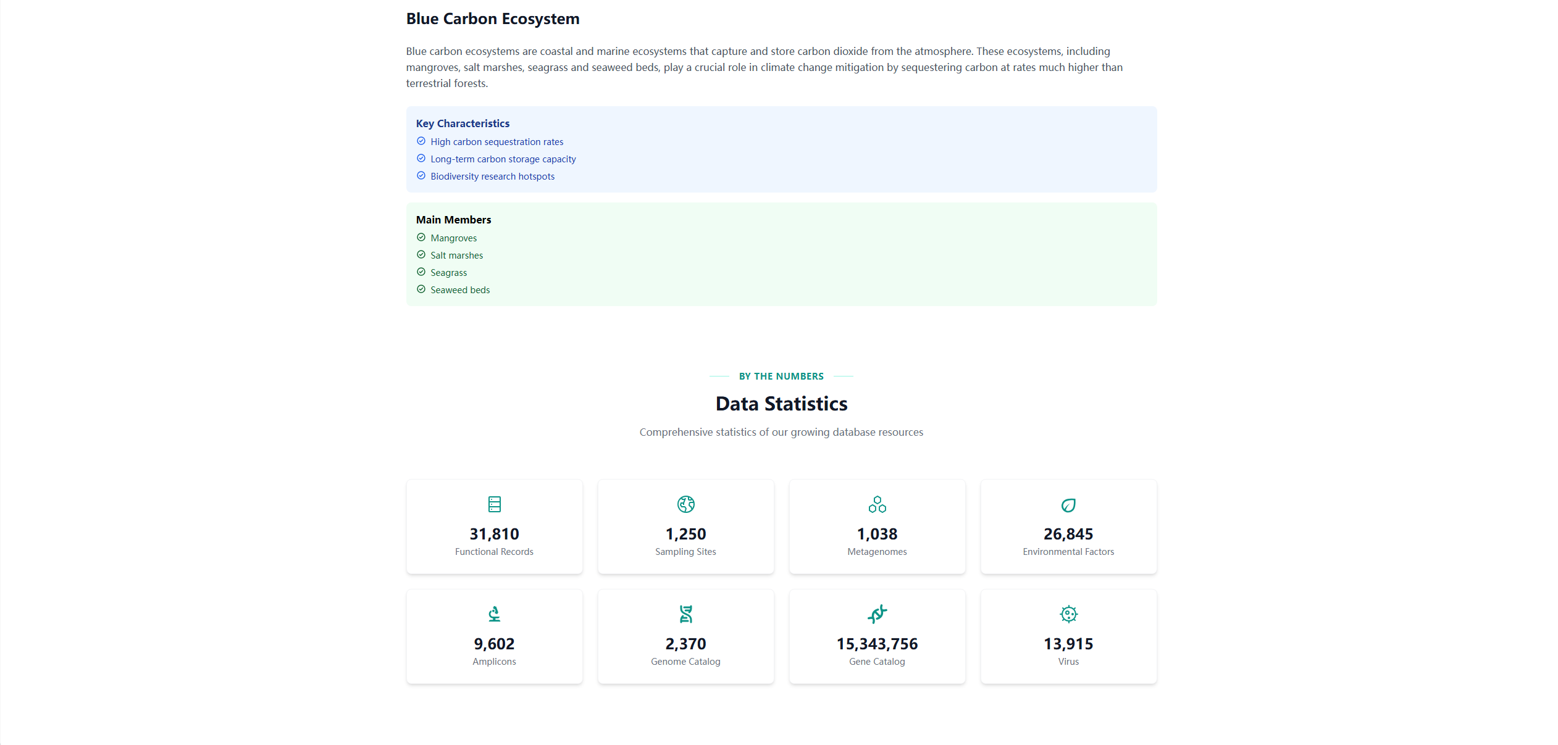
Task: Click the Seagrass list item text
Action: 449,273
